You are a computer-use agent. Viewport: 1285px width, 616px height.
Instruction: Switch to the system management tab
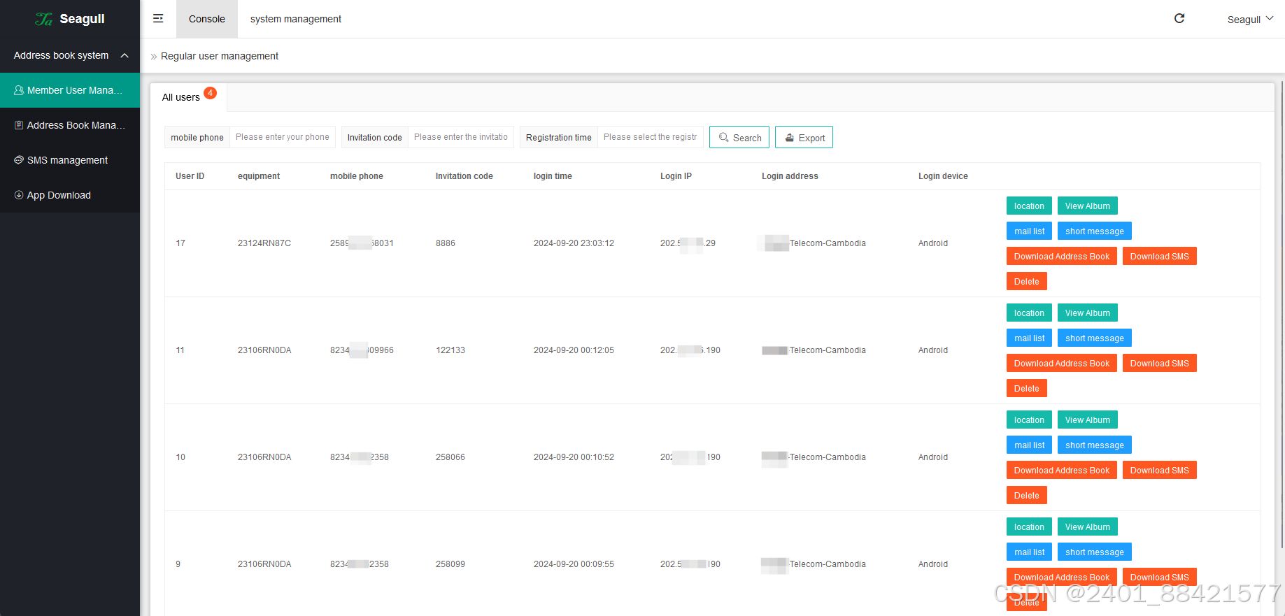295,19
